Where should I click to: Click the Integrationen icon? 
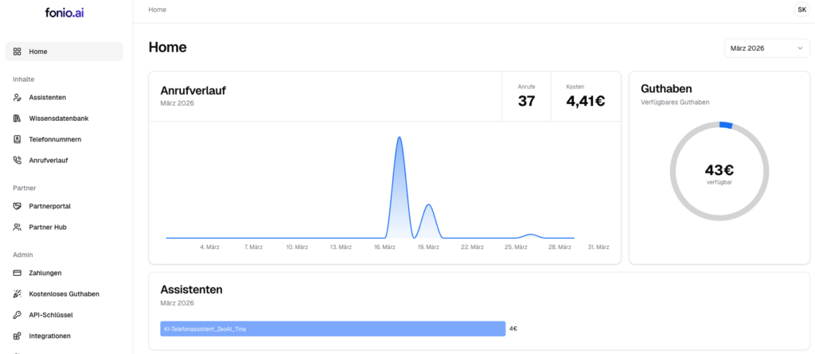click(x=18, y=336)
